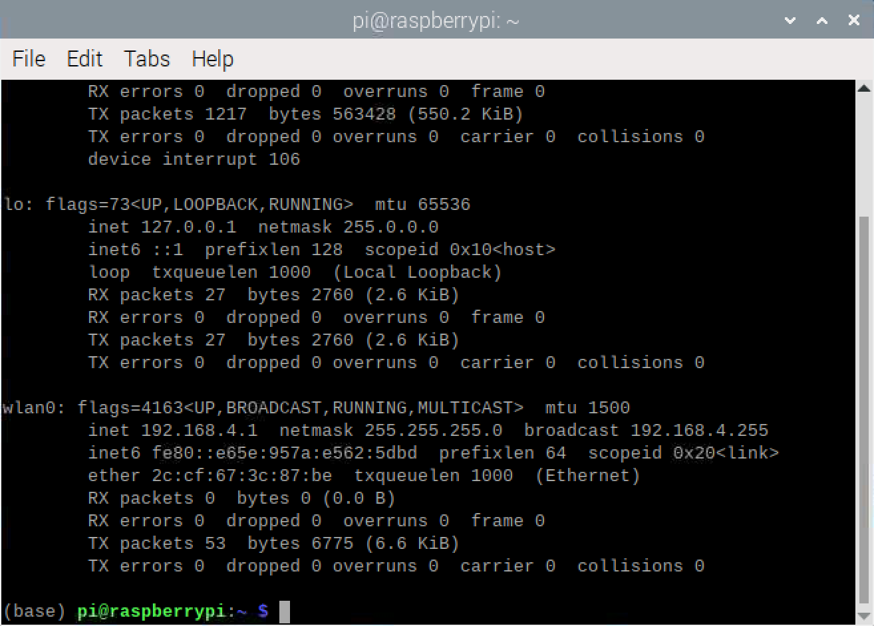Screen dimensions: 874x626
Task: Click the scrollbar down arrow
Action: tap(864, 617)
